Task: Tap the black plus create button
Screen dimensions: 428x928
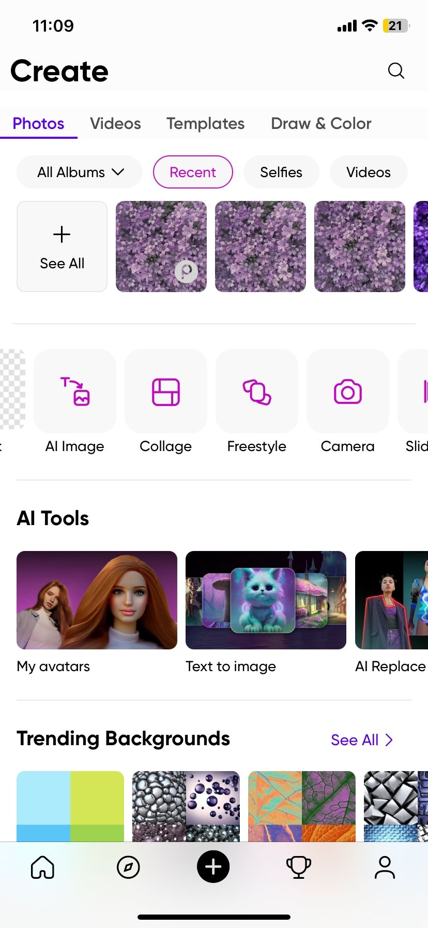Action: click(213, 866)
